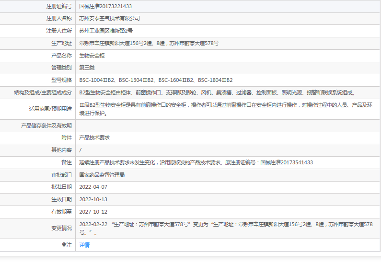This screenshot has width=381, height=263.
Task: Select registrant name 苏州安泰空气技术有限公司
Action: pos(110,19)
